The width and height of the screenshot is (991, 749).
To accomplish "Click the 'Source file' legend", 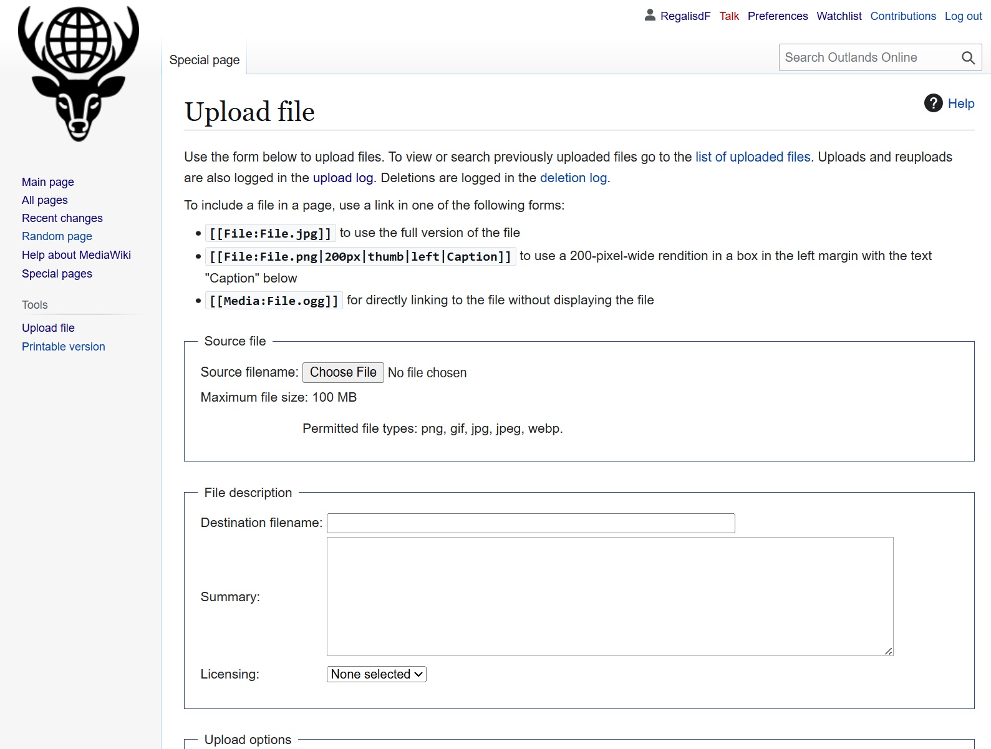I will click(x=235, y=341).
